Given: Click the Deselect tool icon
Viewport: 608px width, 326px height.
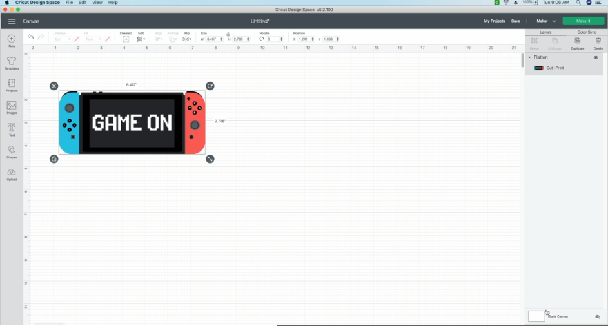Looking at the screenshot, I should (x=126, y=39).
